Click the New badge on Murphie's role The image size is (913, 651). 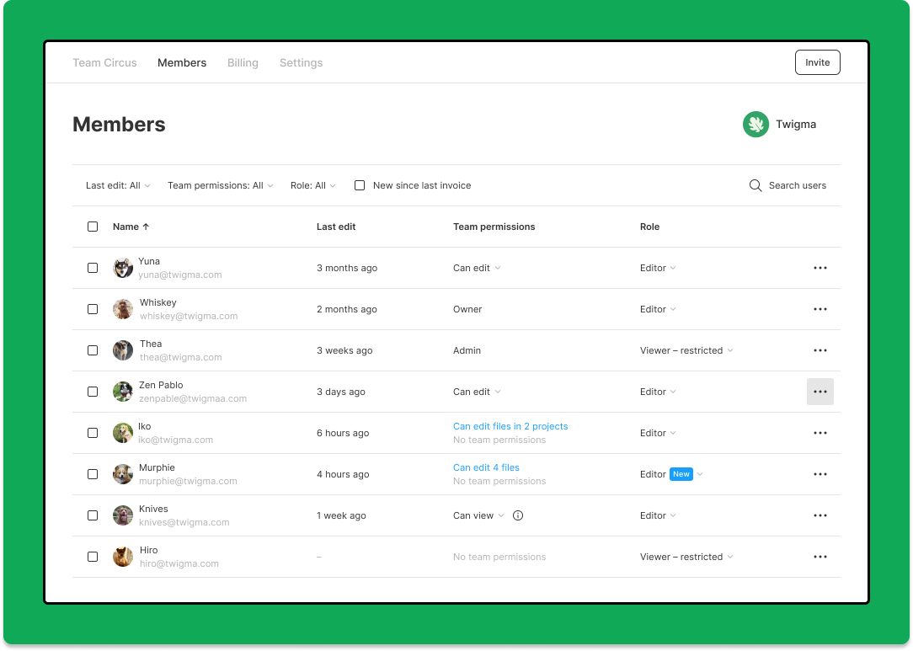tap(682, 474)
